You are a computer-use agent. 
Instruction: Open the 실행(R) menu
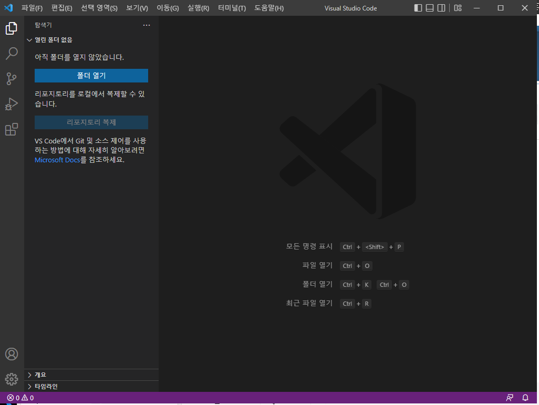coord(199,8)
